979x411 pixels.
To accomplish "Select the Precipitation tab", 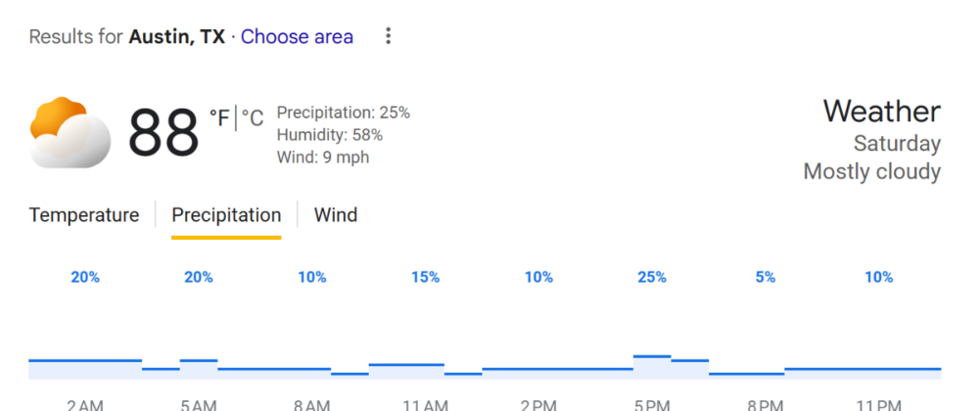I will point(226,215).
